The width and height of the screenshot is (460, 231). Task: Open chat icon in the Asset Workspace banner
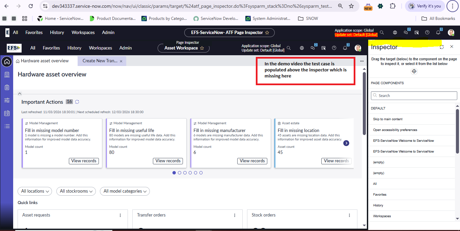[x=313, y=48]
